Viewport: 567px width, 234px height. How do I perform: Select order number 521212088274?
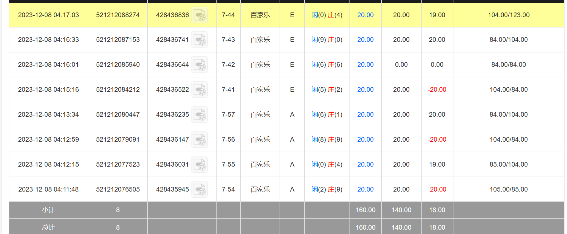(118, 15)
